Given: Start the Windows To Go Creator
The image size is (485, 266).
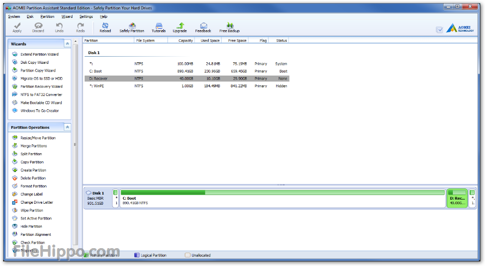Looking at the screenshot, I should click(x=39, y=110).
